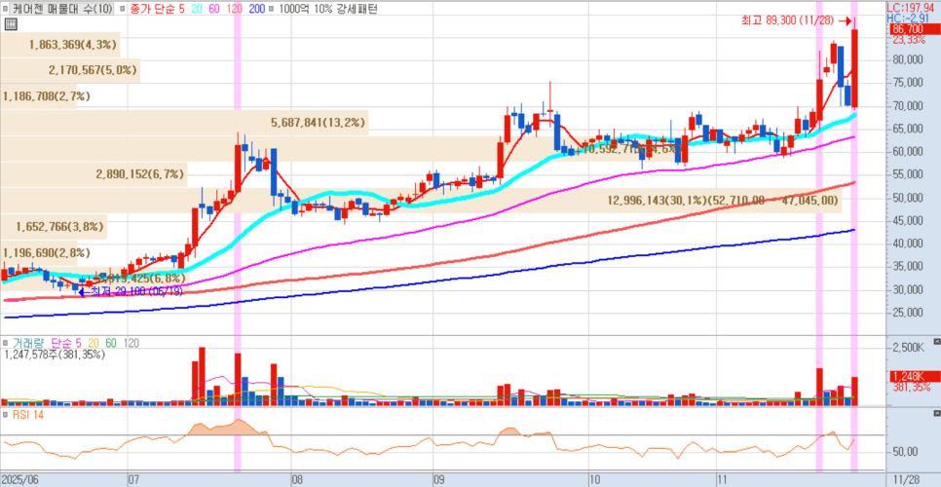Click the 25,000 price axis label

(x=908, y=313)
